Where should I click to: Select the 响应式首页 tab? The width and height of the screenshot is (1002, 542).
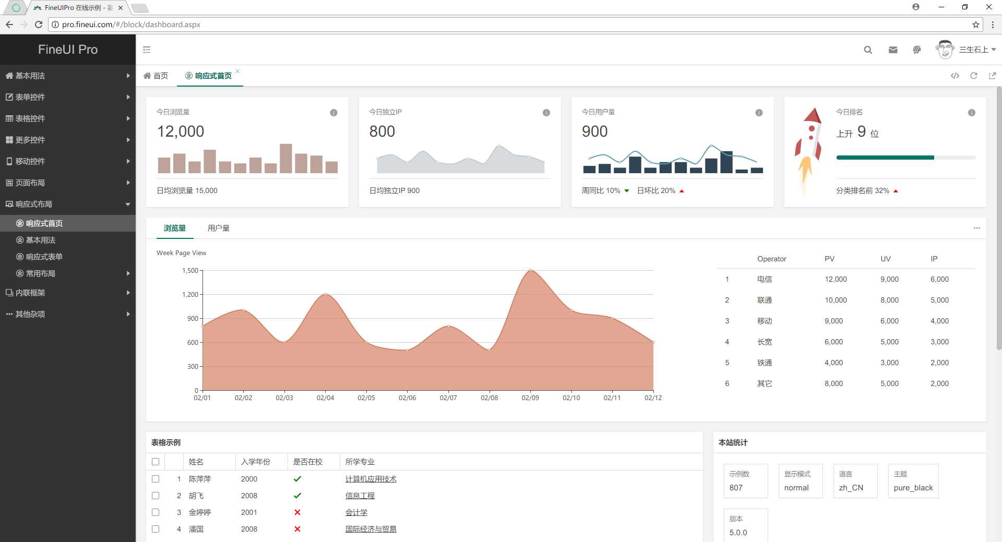point(209,76)
